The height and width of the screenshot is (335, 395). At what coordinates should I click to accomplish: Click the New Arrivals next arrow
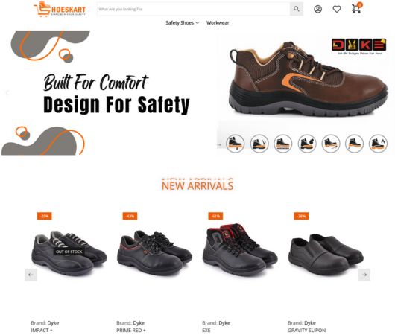tap(364, 275)
